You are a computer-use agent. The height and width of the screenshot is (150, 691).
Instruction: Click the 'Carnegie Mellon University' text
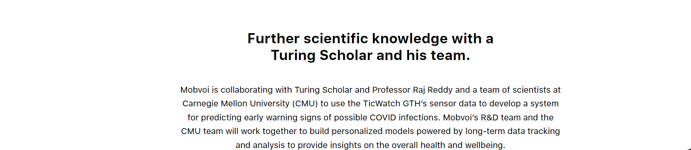click(236, 104)
